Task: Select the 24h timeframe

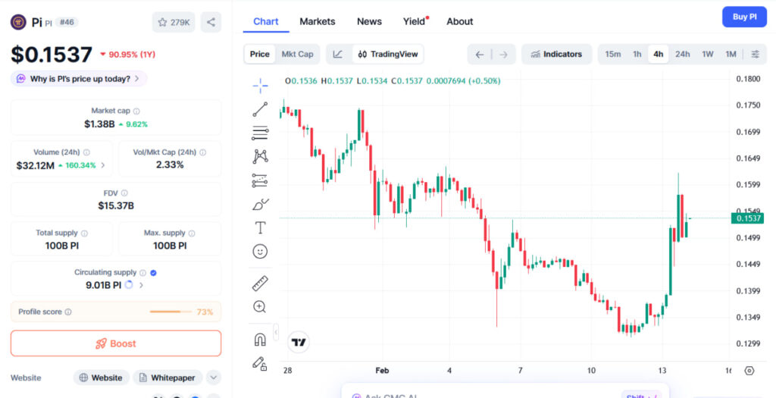Action: click(683, 54)
